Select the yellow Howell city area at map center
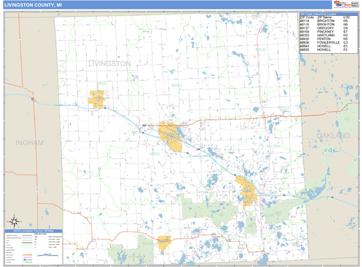Screen dimensions: 362x267 pyautogui.click(x=171, y=136)
